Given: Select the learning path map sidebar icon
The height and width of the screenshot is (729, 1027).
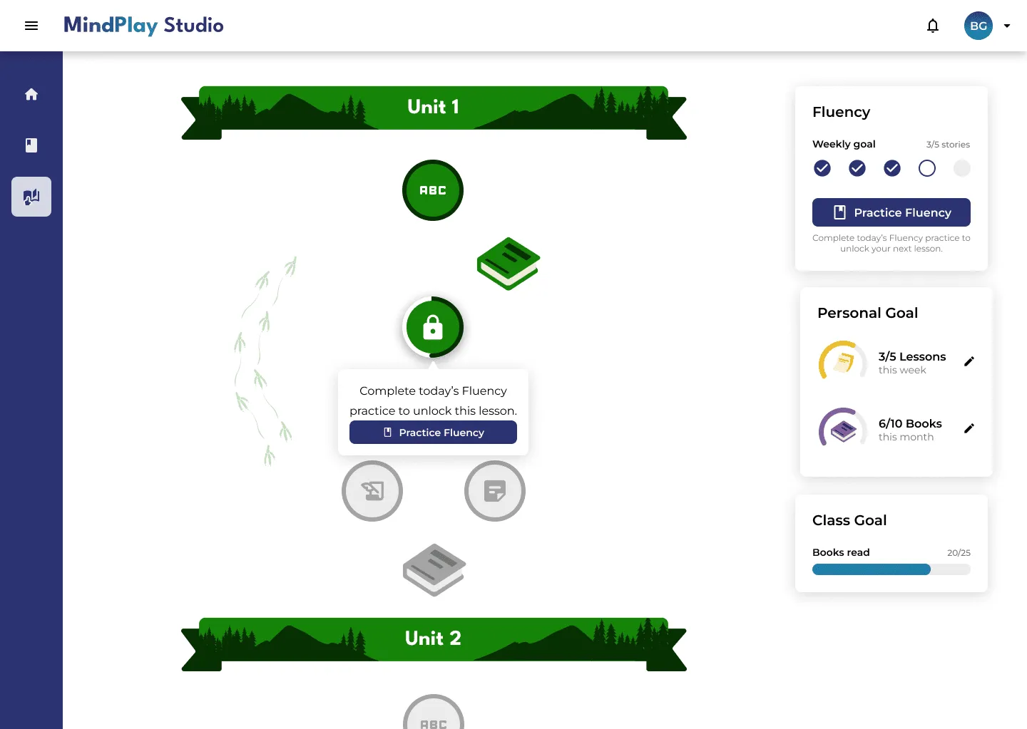Looking at the screenshot, I should coord(31,197).
